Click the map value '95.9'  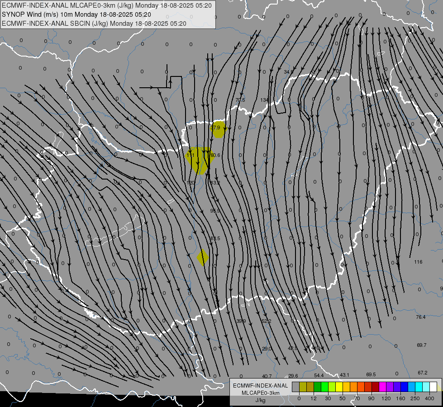click(x=215, y=211)
